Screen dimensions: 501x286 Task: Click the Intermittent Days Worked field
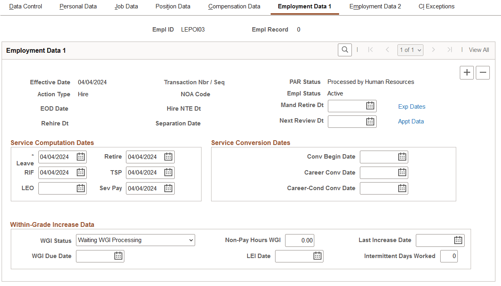[448, 256]
